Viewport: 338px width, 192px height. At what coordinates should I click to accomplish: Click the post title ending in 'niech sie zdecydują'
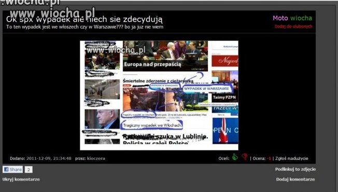(84, 19)
